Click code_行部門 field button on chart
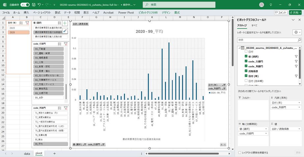The image size is (304, 157). [x=96, y=145]
